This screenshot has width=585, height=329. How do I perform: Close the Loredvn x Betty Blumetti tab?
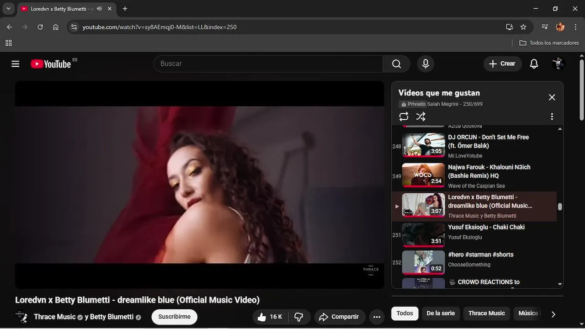110,9
